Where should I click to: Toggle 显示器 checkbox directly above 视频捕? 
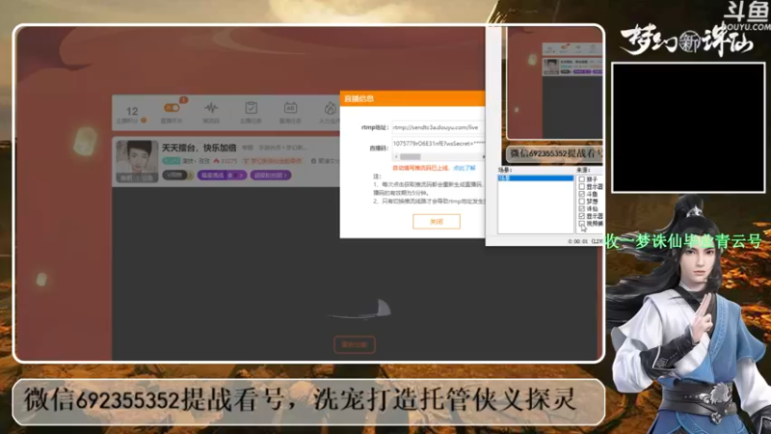tap(582, 216)
